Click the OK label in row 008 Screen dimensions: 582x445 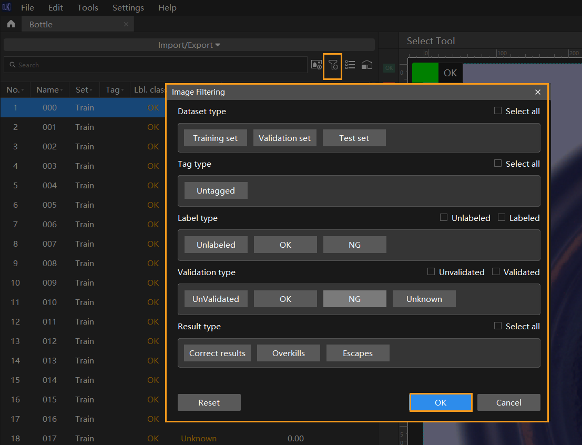click(x=153, y=264)
